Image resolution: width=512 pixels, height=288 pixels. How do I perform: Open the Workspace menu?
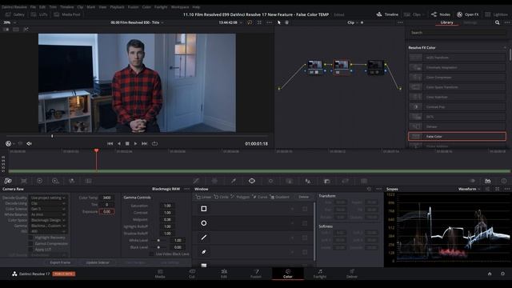pos(179,7)
